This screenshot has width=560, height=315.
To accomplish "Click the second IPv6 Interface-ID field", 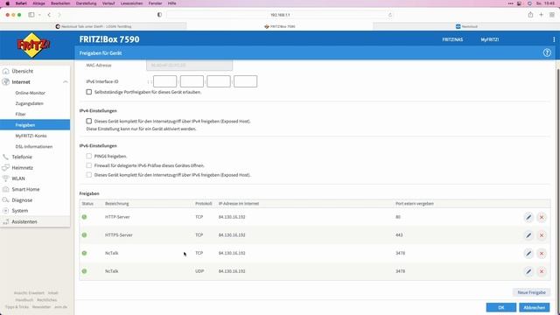I will (192, 81).
